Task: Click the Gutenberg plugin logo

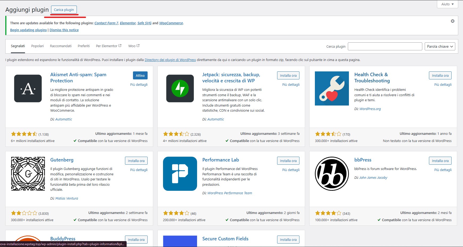Action: point(28,174)
